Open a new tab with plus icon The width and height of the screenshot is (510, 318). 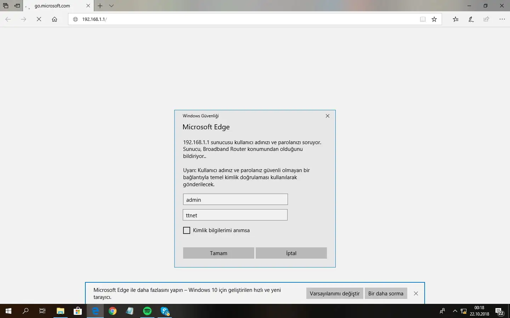pyautogui.click(x=100, y=6)
